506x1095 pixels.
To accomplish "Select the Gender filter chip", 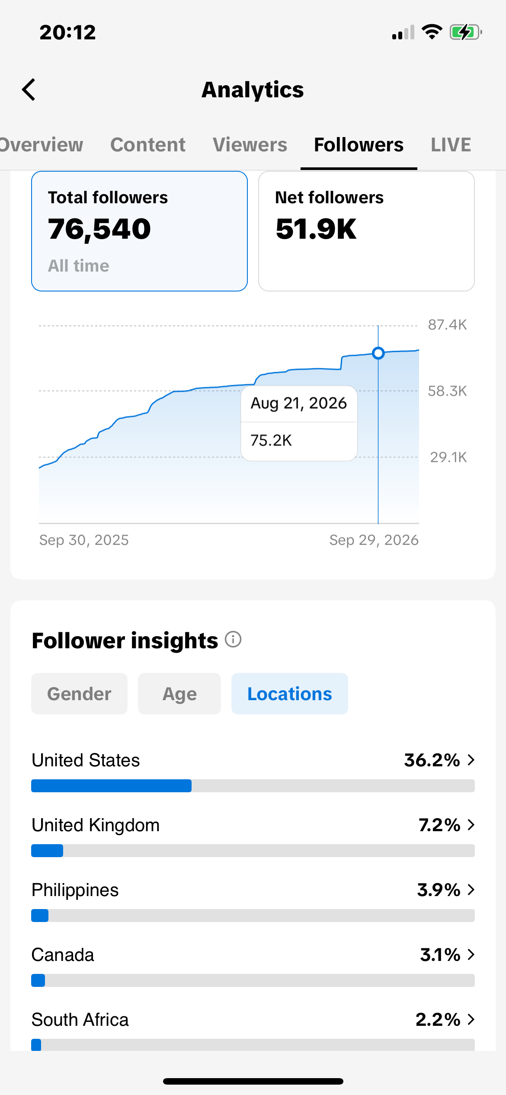I will 79,694.
